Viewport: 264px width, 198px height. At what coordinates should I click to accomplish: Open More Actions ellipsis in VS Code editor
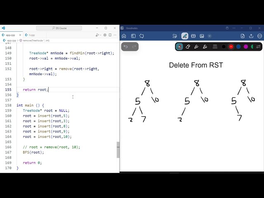point(115,35)
